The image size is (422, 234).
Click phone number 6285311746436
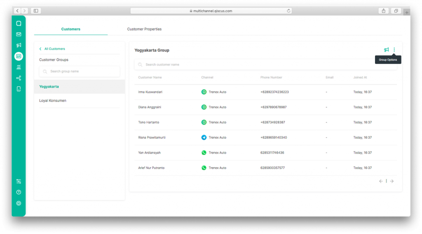(x=272, y=153)
